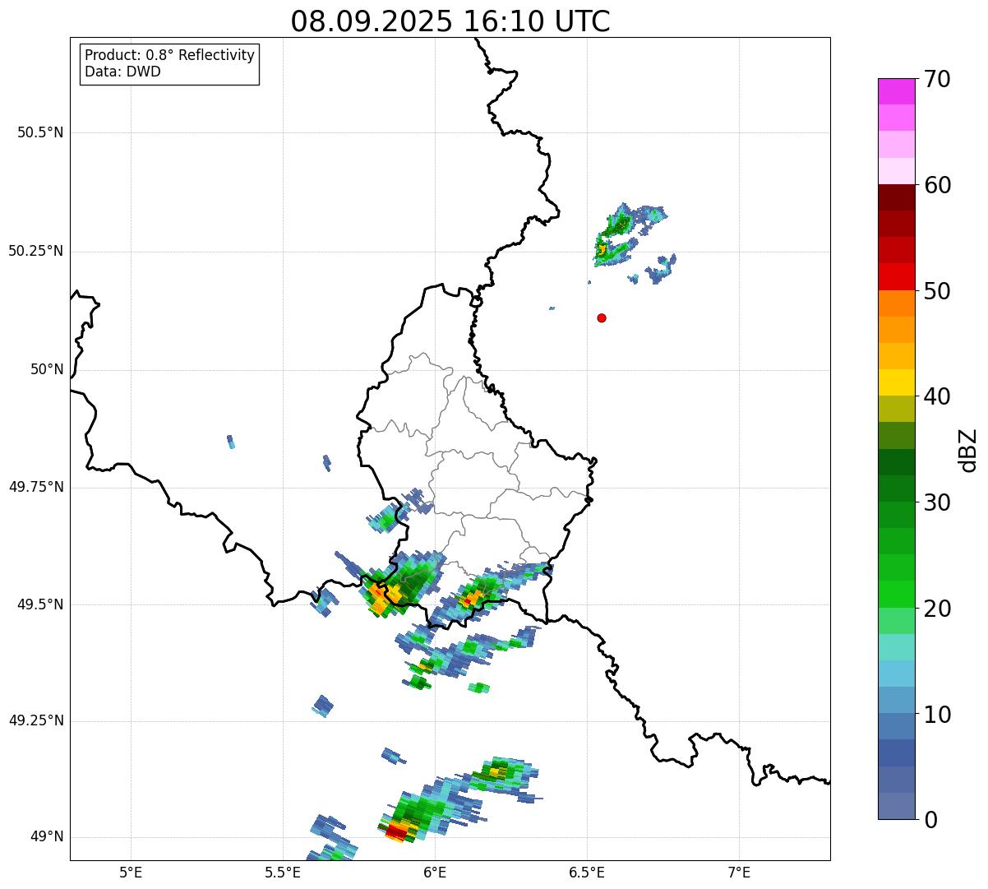Click the 30 tick on colorbar

937,502
